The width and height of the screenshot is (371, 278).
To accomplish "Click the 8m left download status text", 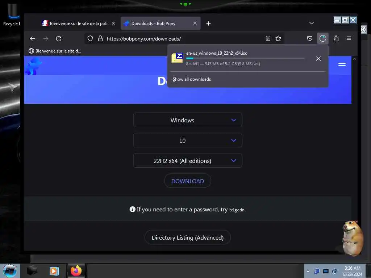I will [x=223, y=64].
